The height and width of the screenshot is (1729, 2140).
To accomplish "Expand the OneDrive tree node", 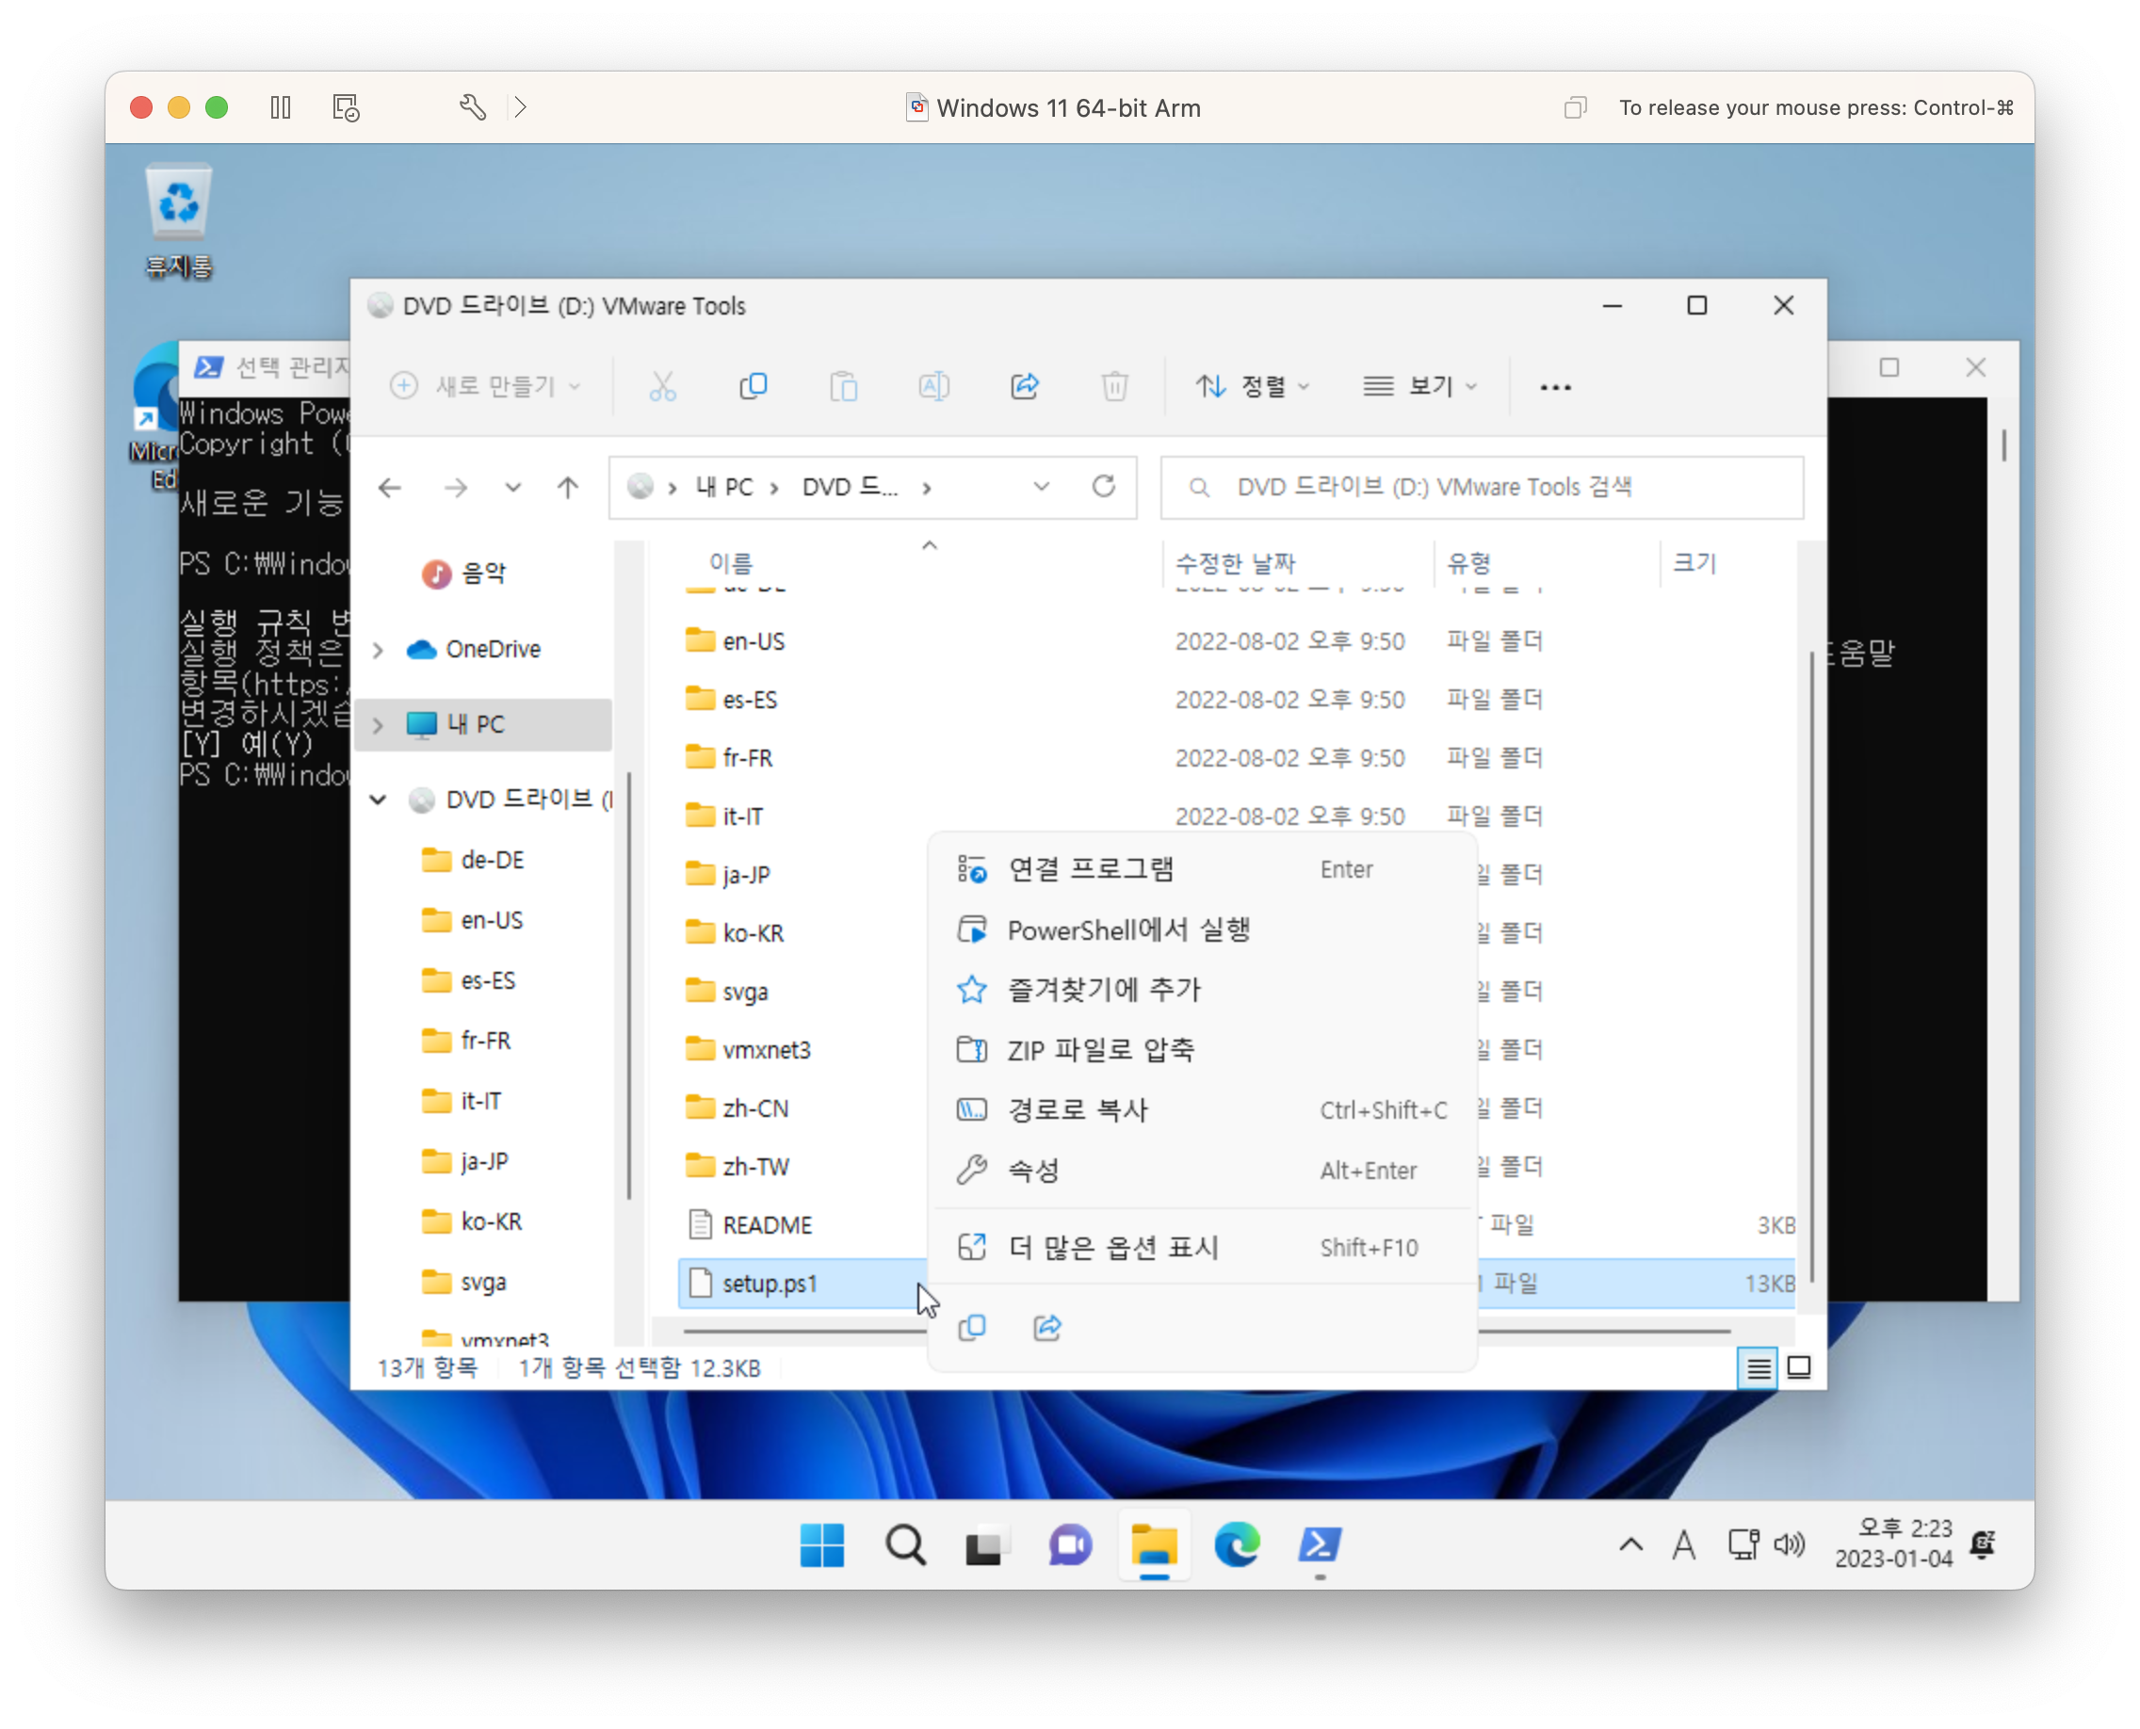I will [x=378, y=651].
